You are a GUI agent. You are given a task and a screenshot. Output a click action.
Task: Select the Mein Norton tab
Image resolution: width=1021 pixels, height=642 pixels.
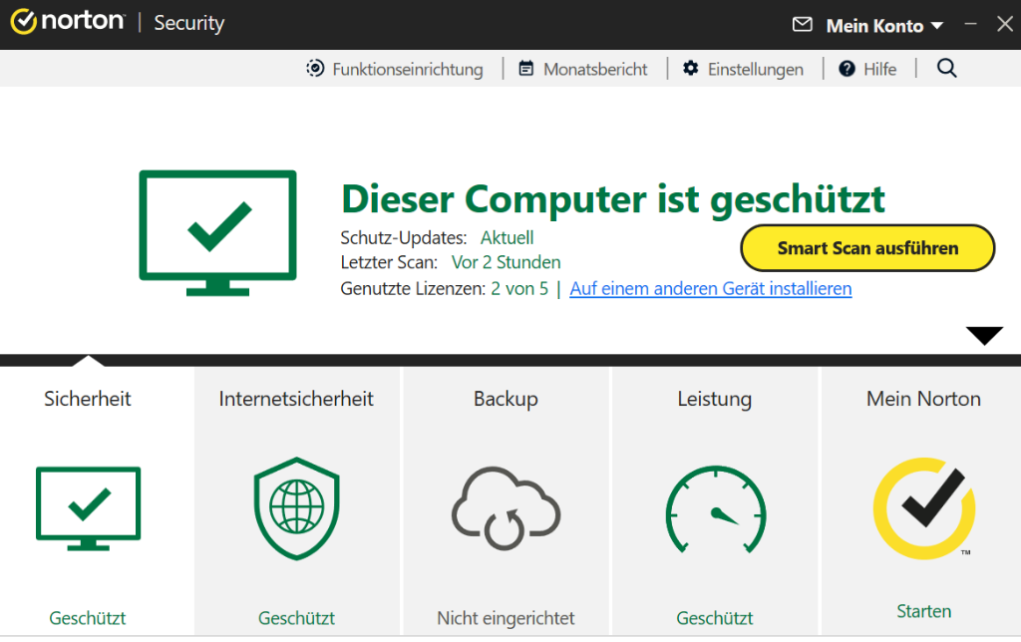click(x=923, y=399)
